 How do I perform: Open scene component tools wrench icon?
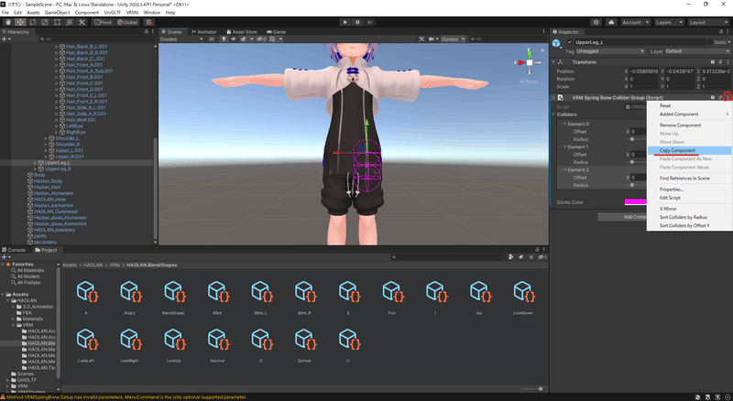421,38
